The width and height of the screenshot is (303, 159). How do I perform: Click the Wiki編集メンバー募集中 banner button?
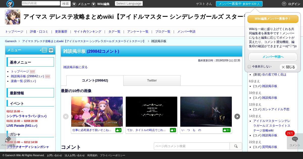click(273, 19)
